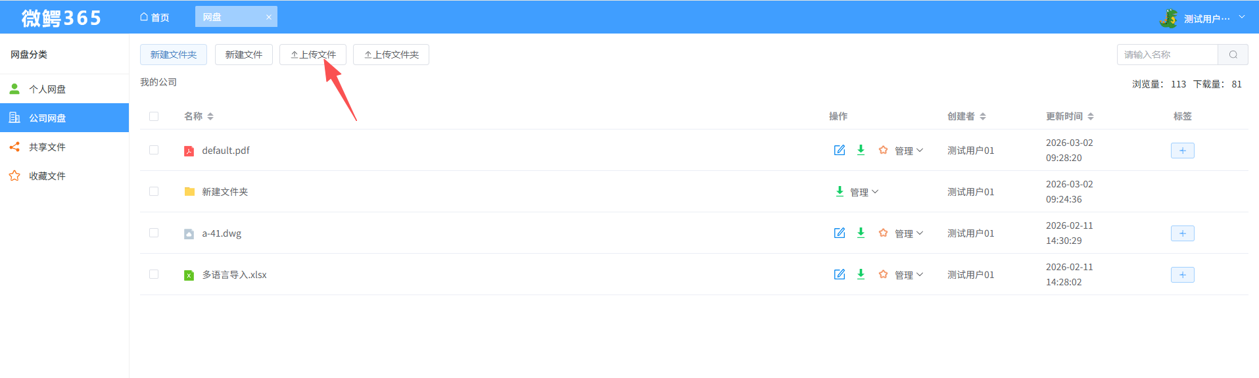Click the search magnifier icon
This screenshot has width=1259, height=378.
pos(1233,55)
